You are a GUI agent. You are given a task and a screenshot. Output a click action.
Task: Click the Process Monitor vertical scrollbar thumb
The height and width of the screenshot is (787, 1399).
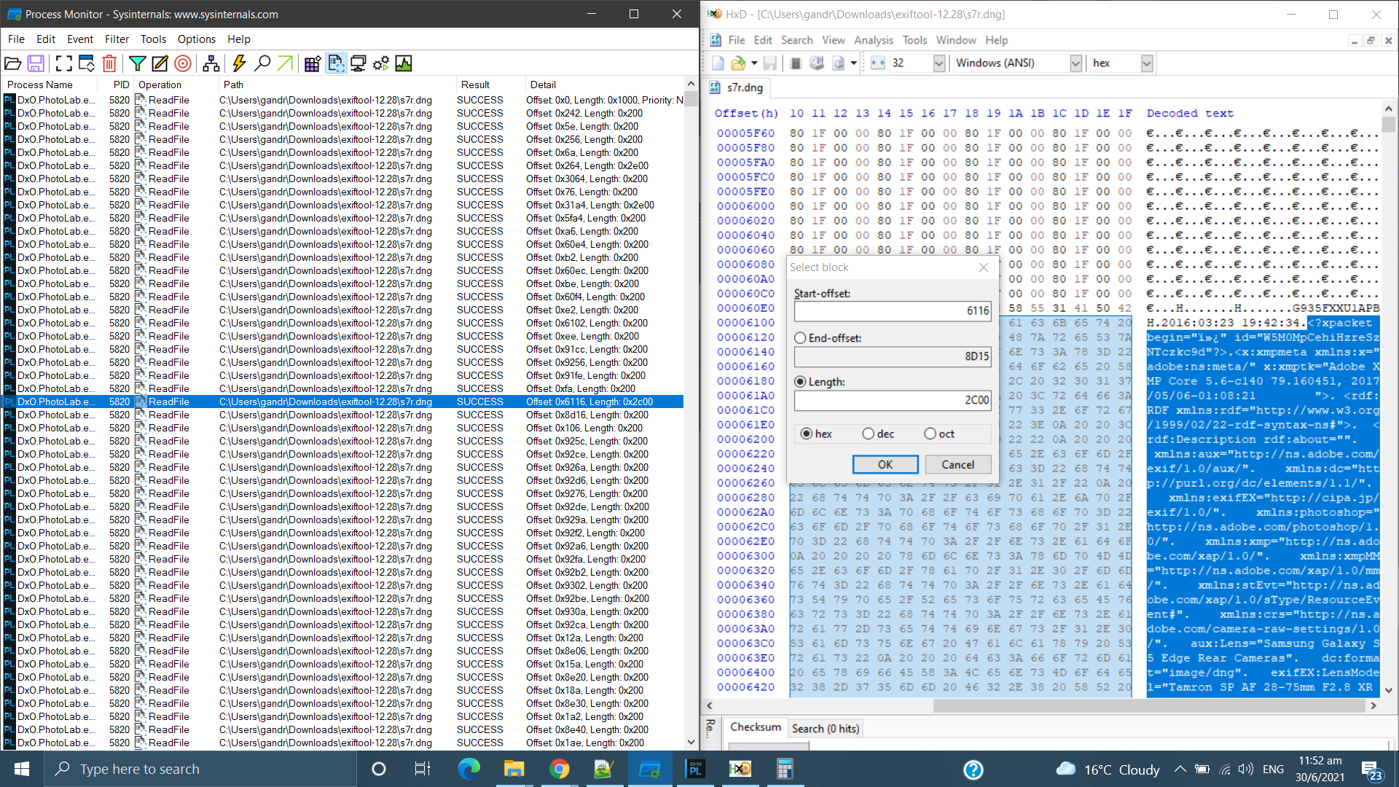[x=691, y=98]
